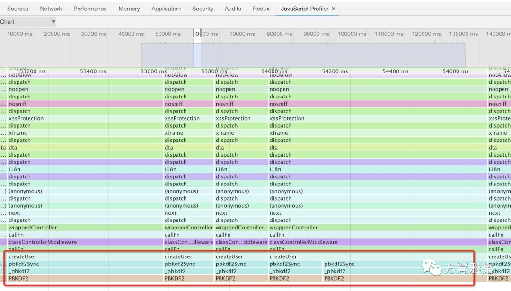Select the first classControllerMiddleware bar

coord(85,242)
